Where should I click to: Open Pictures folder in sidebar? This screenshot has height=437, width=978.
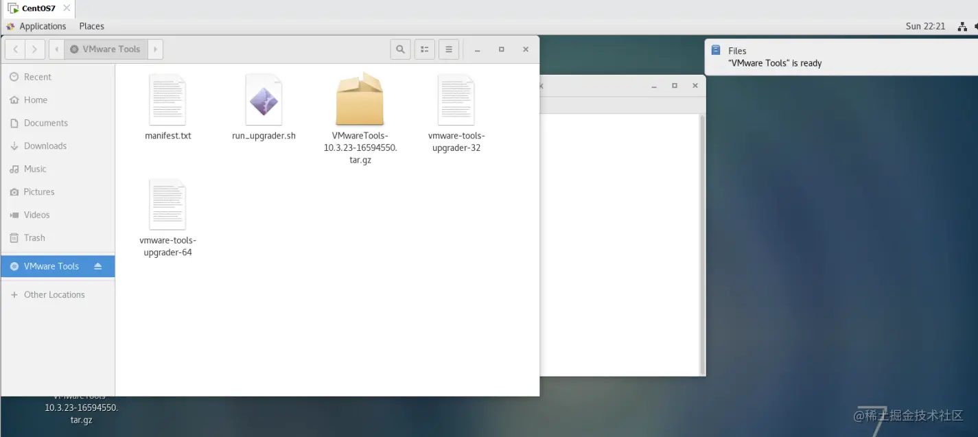pyautogui.click(x=58, y=192)
